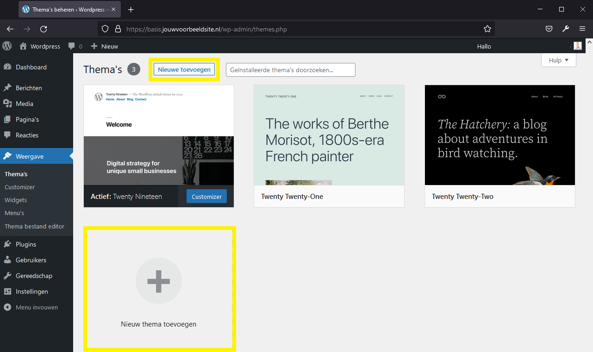Open Instellingen via the sliders icon
The height and width of the screenshot is (352, 593).
pos(8,291)
